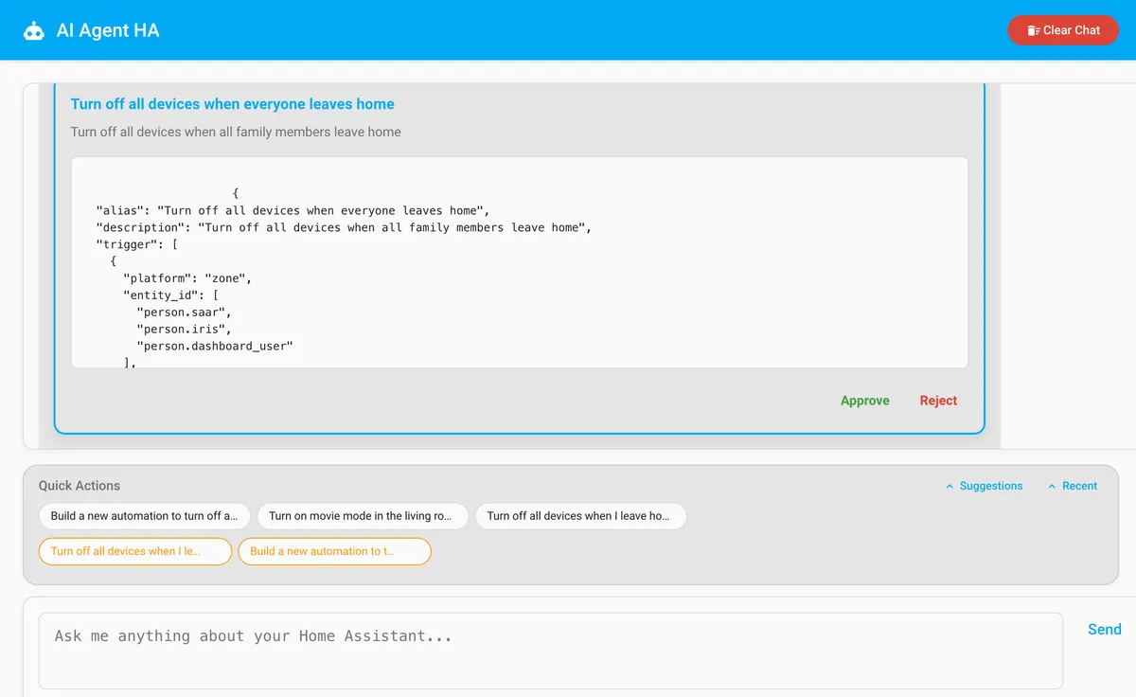Image resolution: width=1136 pixels, height=697 pixels.
Task: Select 'Build a new automation to turn off a...' suggestion
Action: pos(145,516)
